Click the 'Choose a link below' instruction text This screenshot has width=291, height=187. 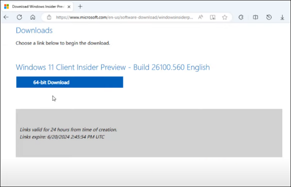point(62,43)
